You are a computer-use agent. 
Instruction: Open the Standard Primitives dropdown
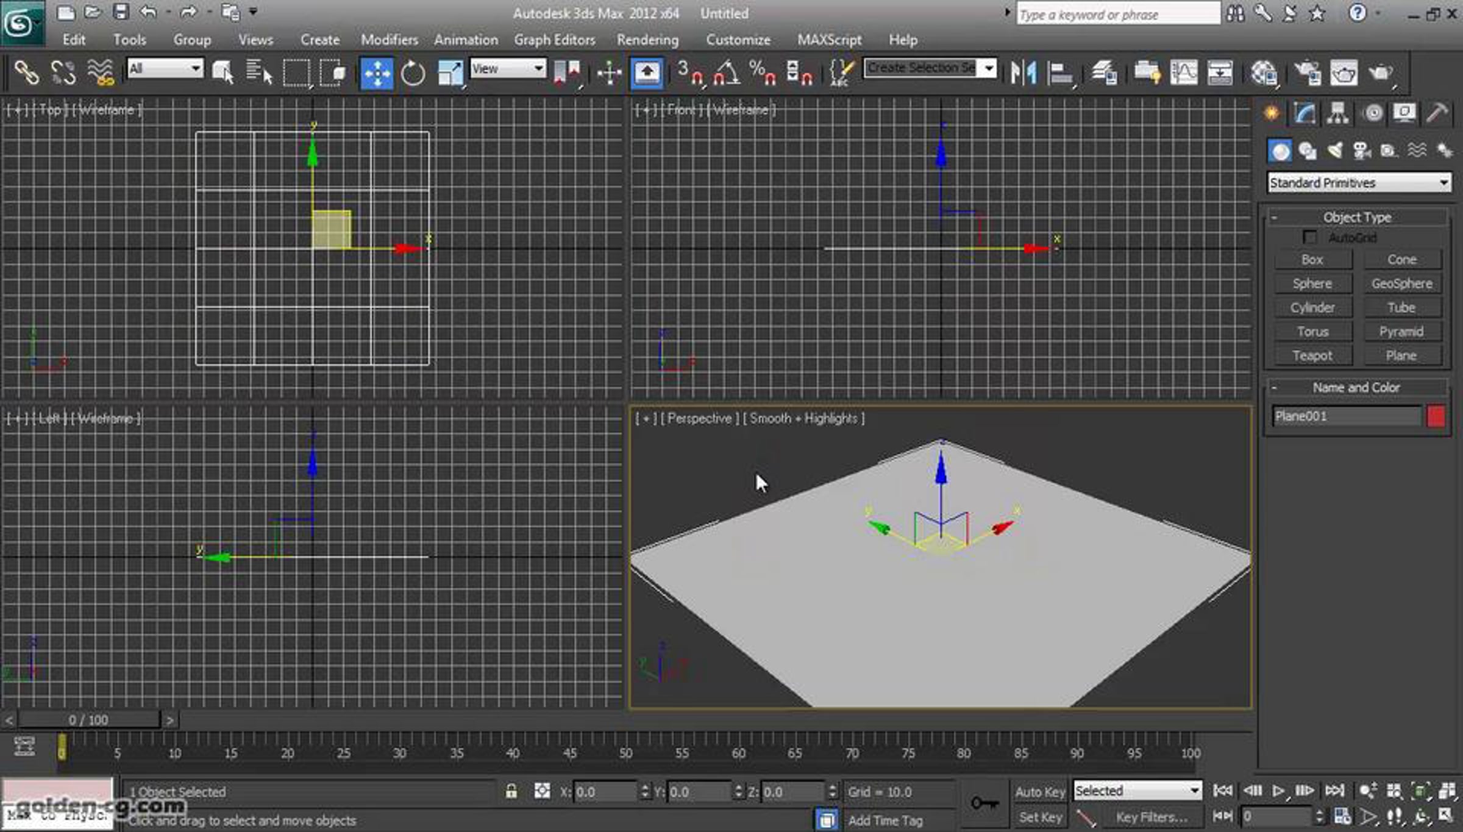click(1359, 182)
